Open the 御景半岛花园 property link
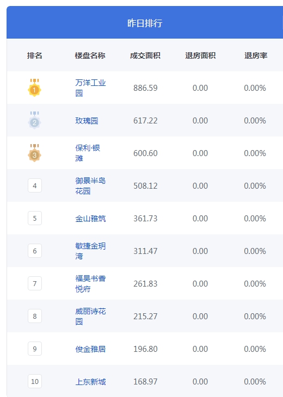 point(90,186)
